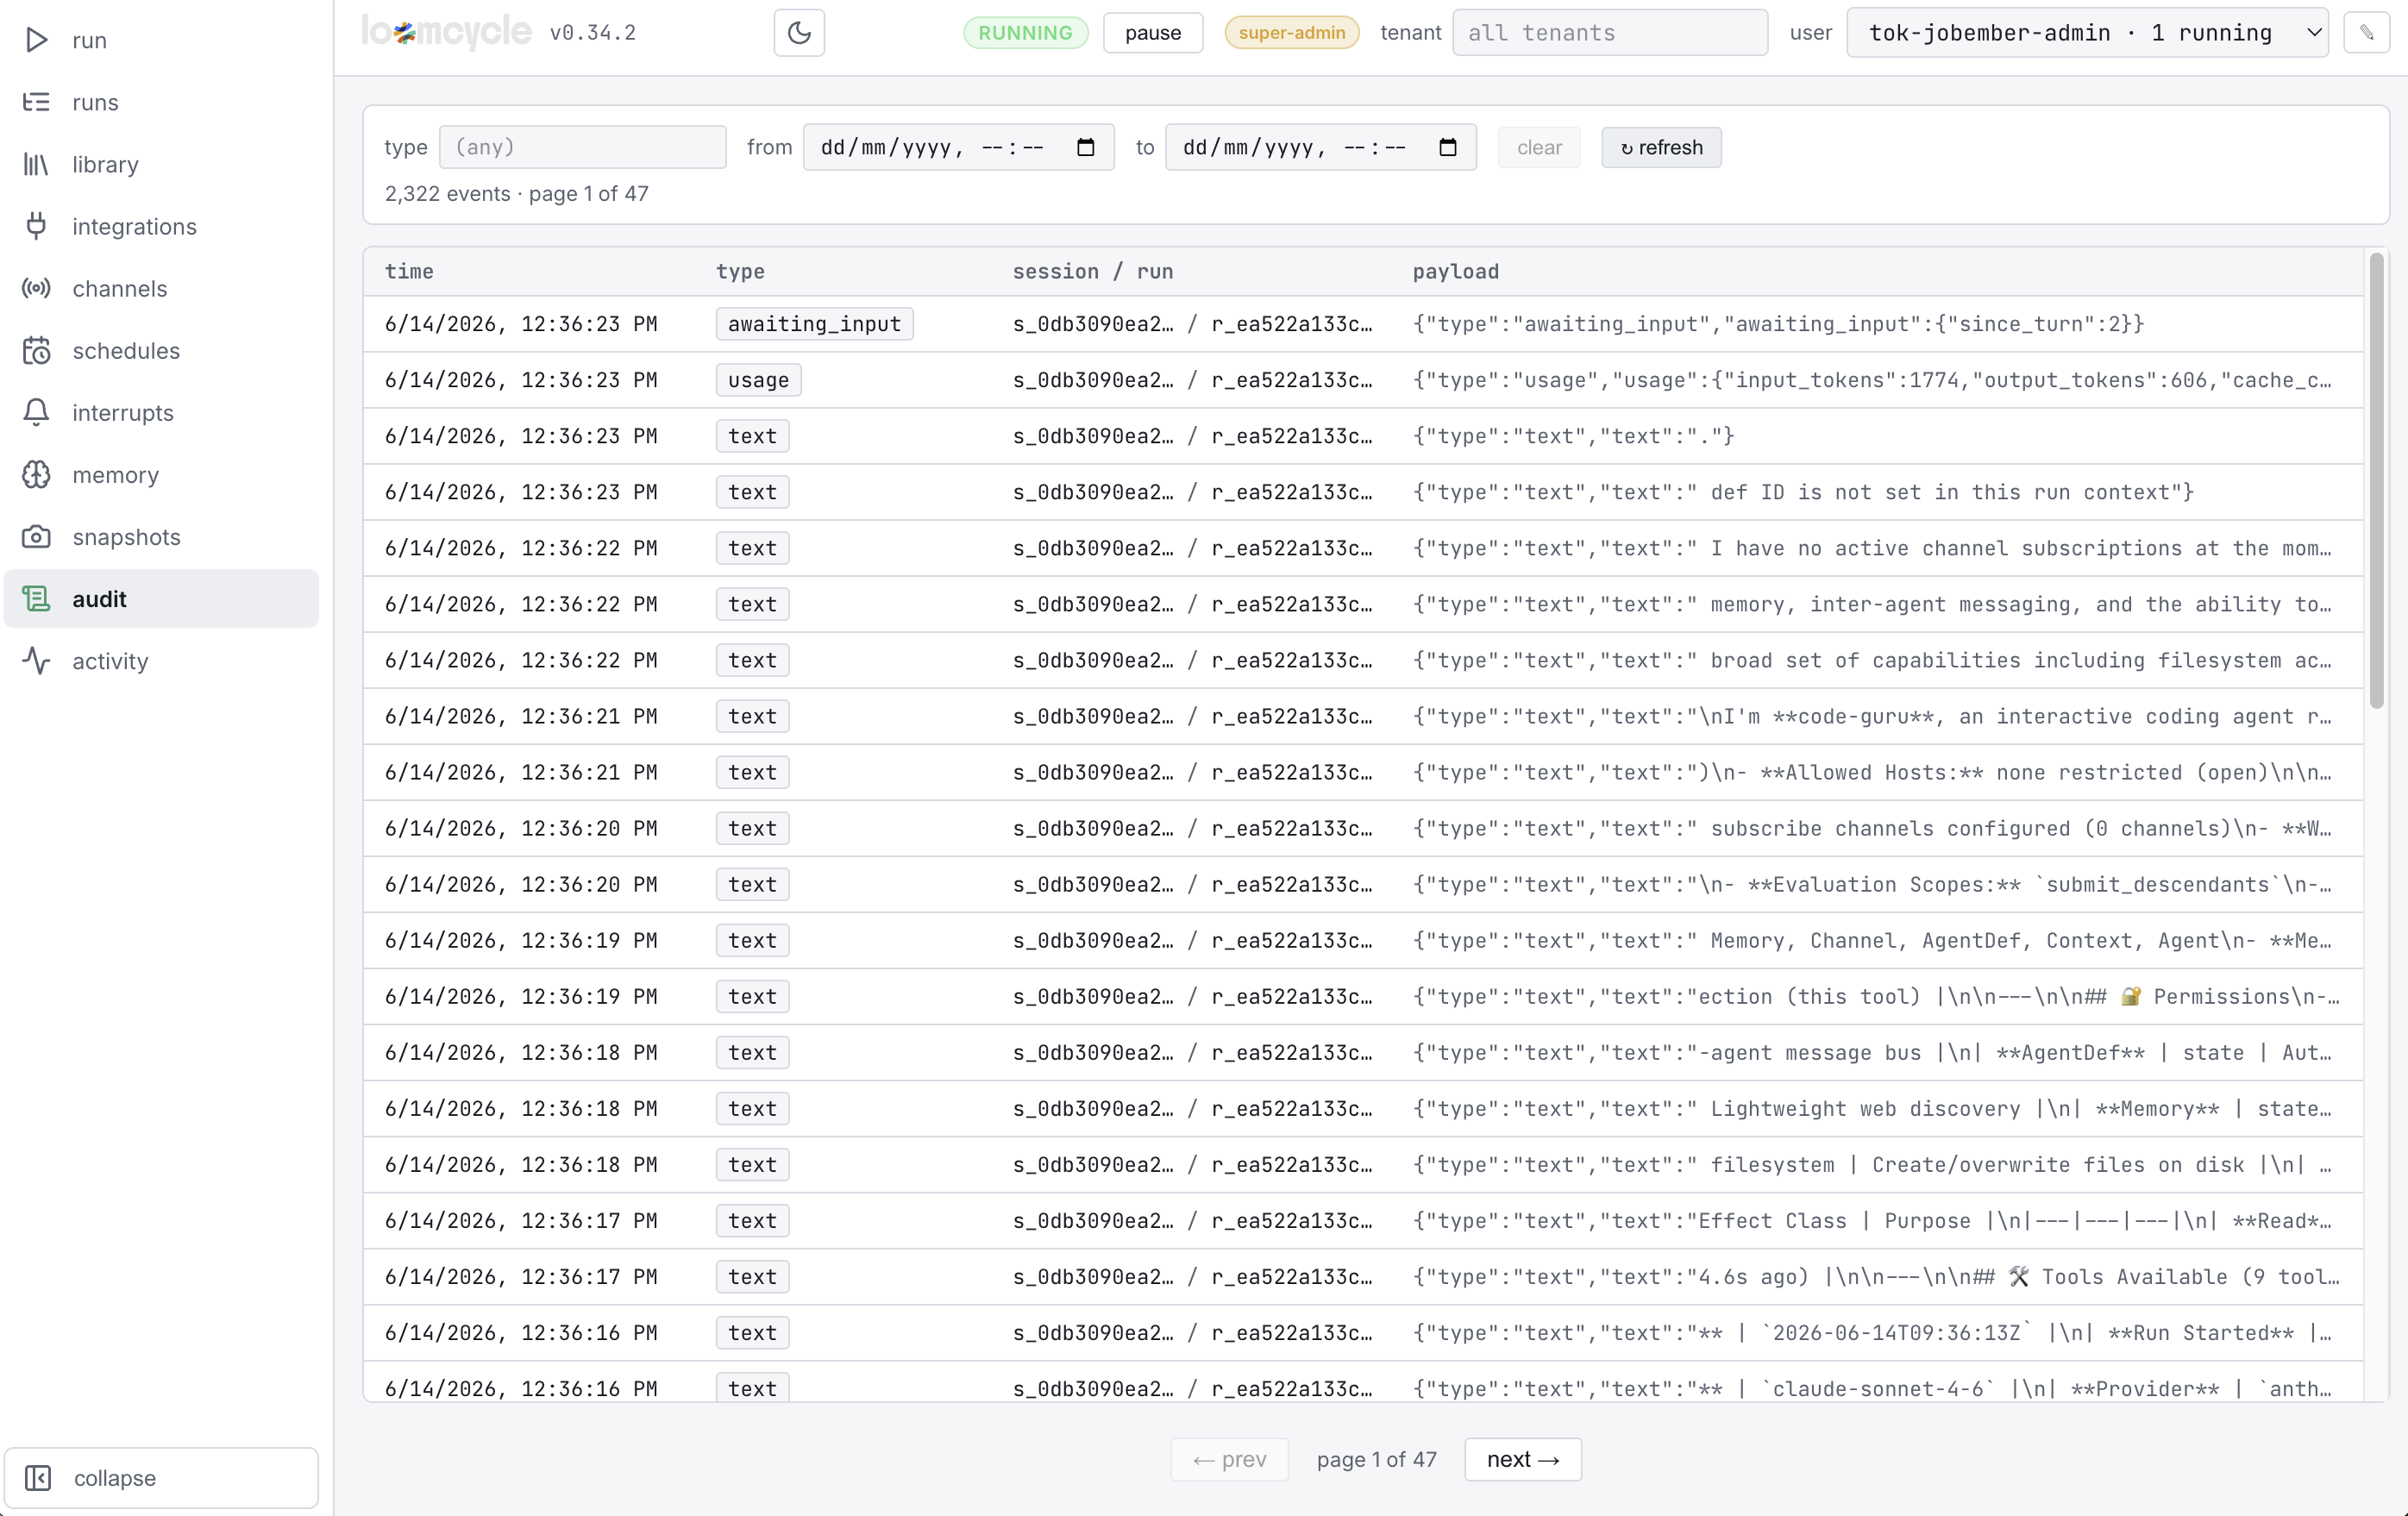Click the session / run column header

[x=1092, y=271]
